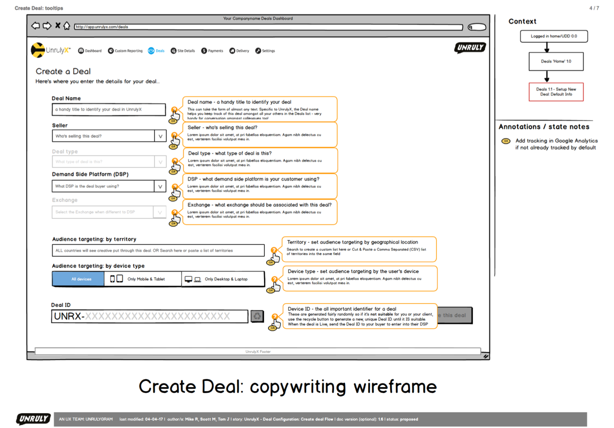Open the Seller dropdown

click(x=109, y=136)
